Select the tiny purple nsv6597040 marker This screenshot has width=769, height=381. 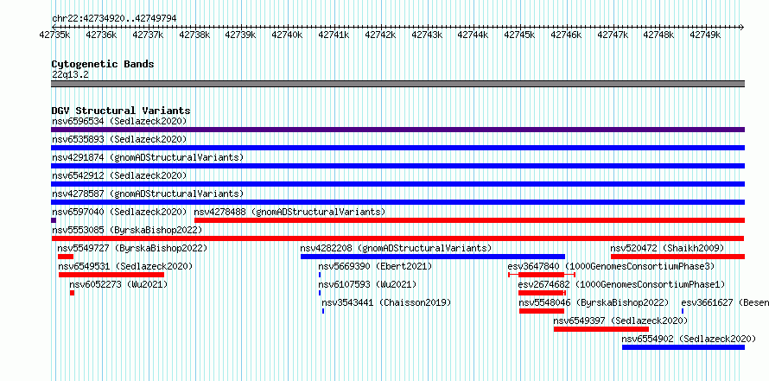click(x=54, y=220)
